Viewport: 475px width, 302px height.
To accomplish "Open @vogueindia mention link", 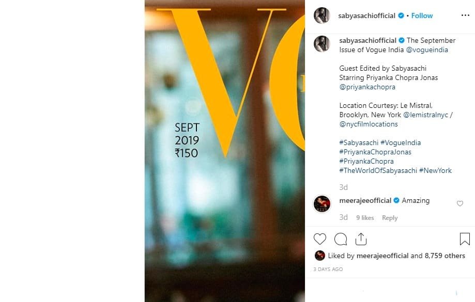I will pos(427,50).
